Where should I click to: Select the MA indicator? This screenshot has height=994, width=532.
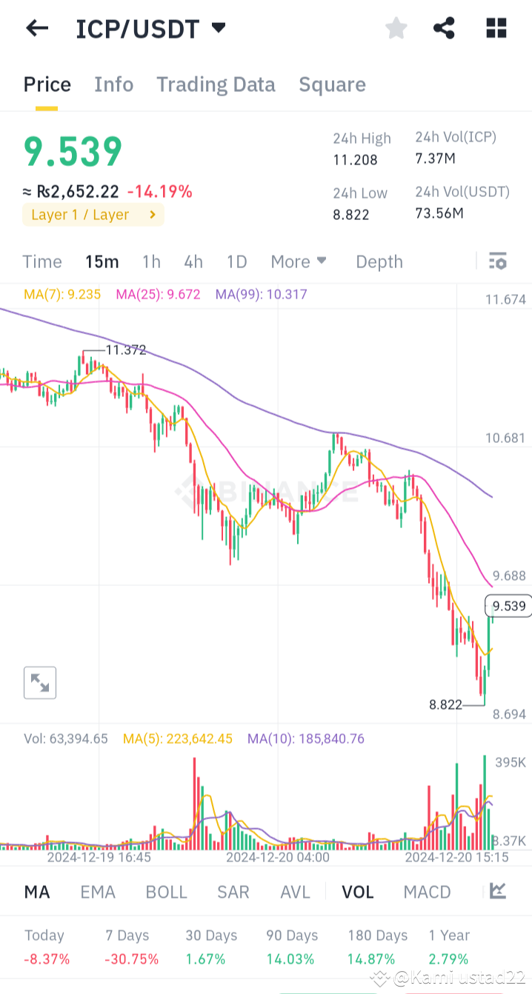point(36,892)
